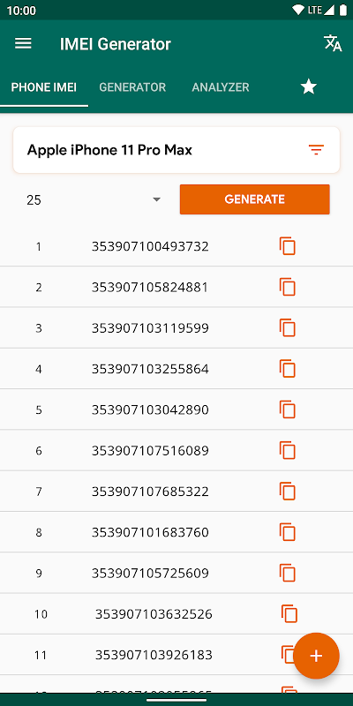Copy IMEI 353907103255864

click(288, 369)
